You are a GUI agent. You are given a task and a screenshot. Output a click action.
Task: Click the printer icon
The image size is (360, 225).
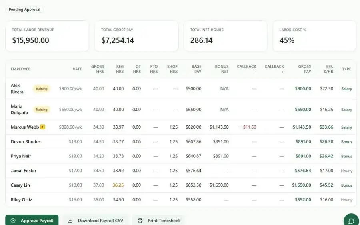(x=140, y=221)
